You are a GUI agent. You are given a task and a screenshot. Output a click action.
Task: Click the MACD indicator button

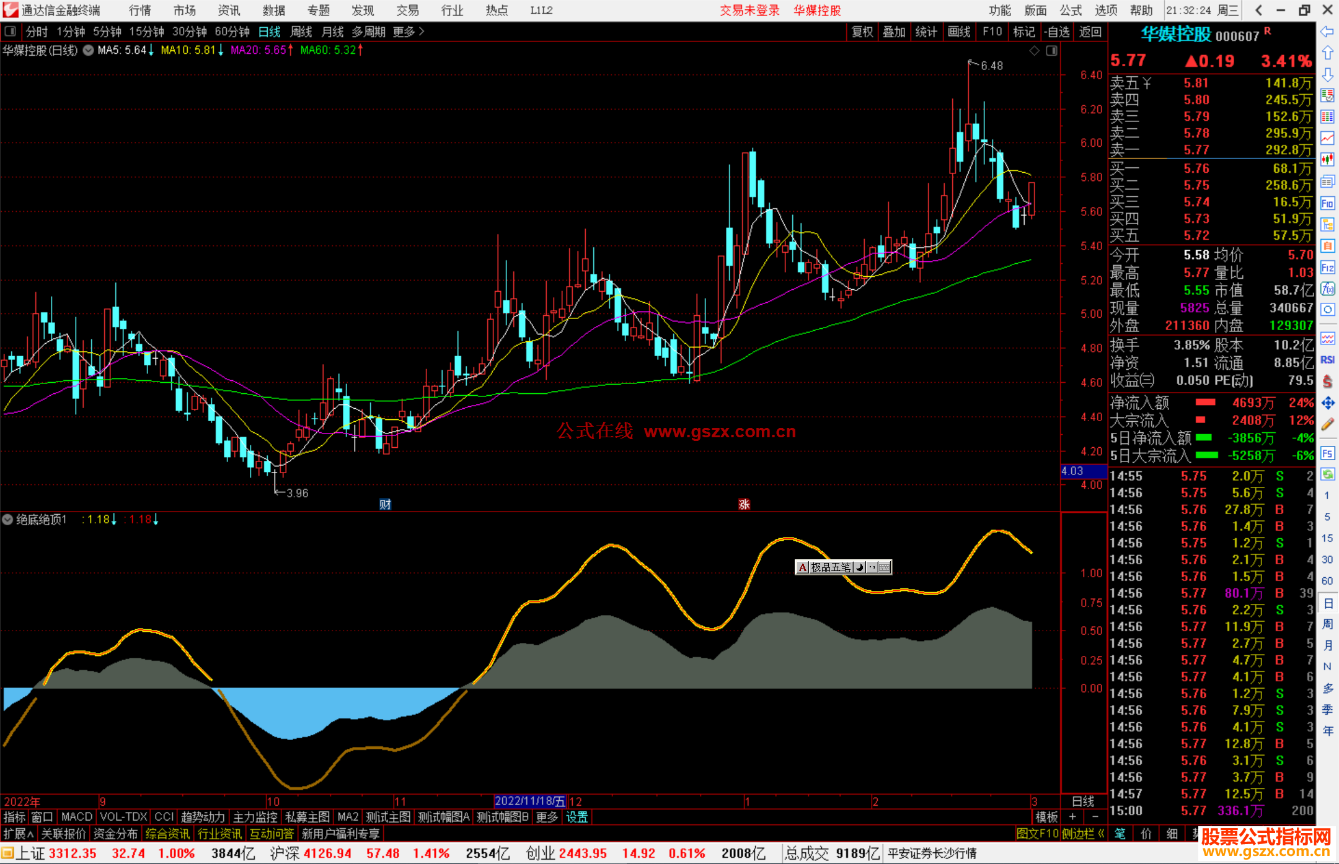tap(76, 817)
